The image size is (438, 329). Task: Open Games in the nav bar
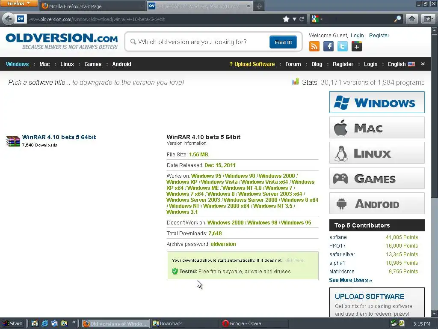click(93, 64)
